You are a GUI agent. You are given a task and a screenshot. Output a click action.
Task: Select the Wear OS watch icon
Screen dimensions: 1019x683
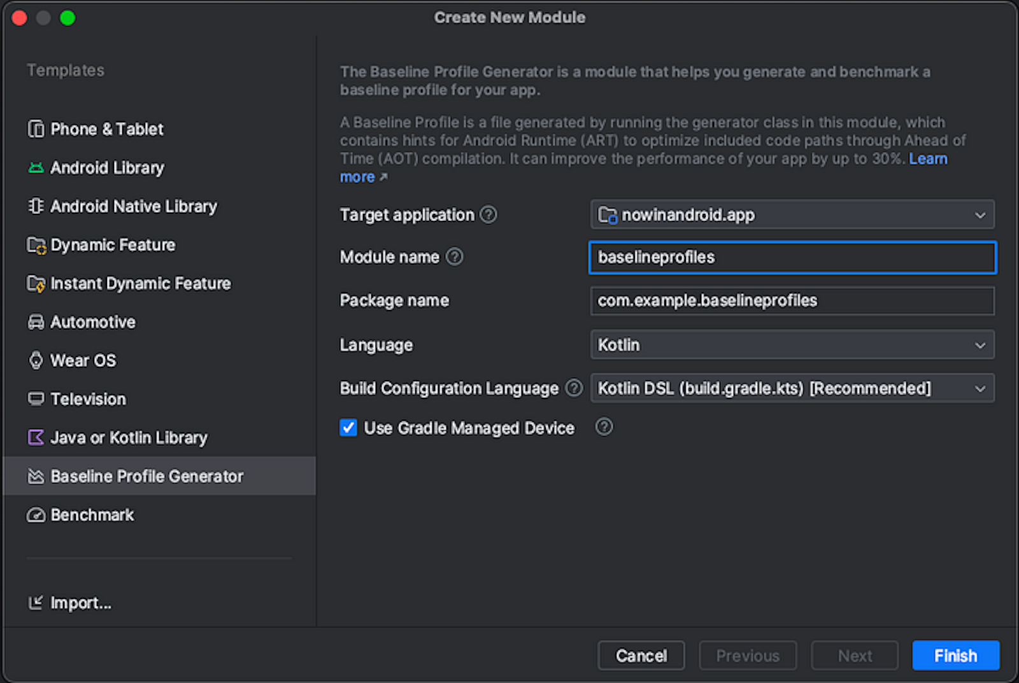coord(36,360)
